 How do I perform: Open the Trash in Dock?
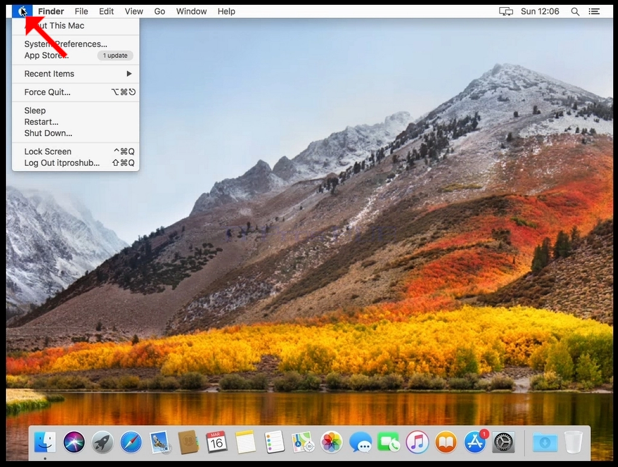tap(573, 442)
